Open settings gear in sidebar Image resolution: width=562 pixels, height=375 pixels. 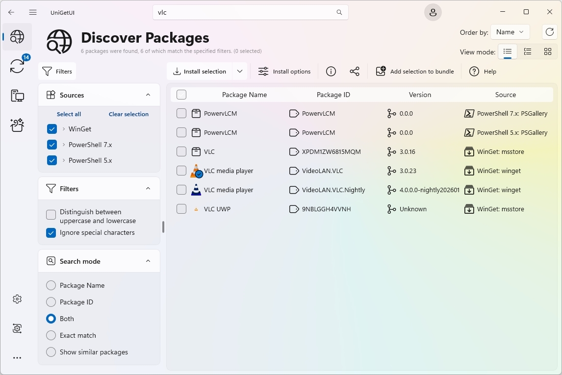(17, 299)
